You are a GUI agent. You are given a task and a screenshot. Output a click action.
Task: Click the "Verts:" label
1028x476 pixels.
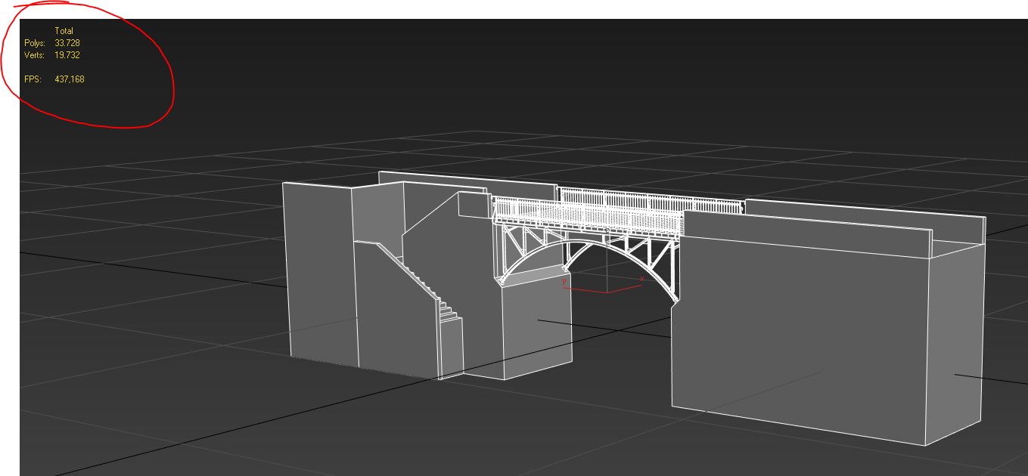pyautogui.click(x=35, y=55)
